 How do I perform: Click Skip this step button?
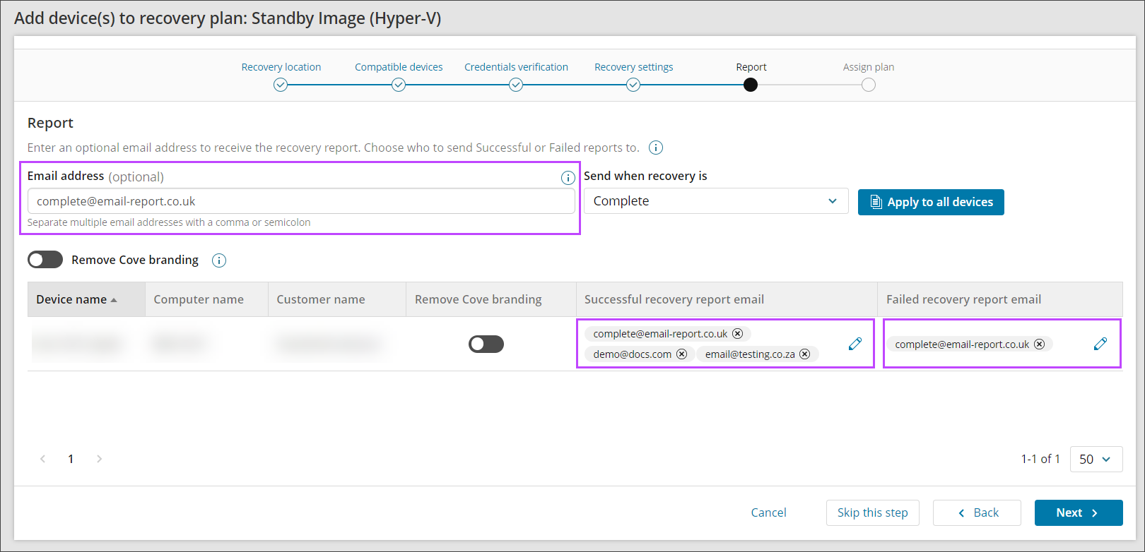click(x=872, y=512)
